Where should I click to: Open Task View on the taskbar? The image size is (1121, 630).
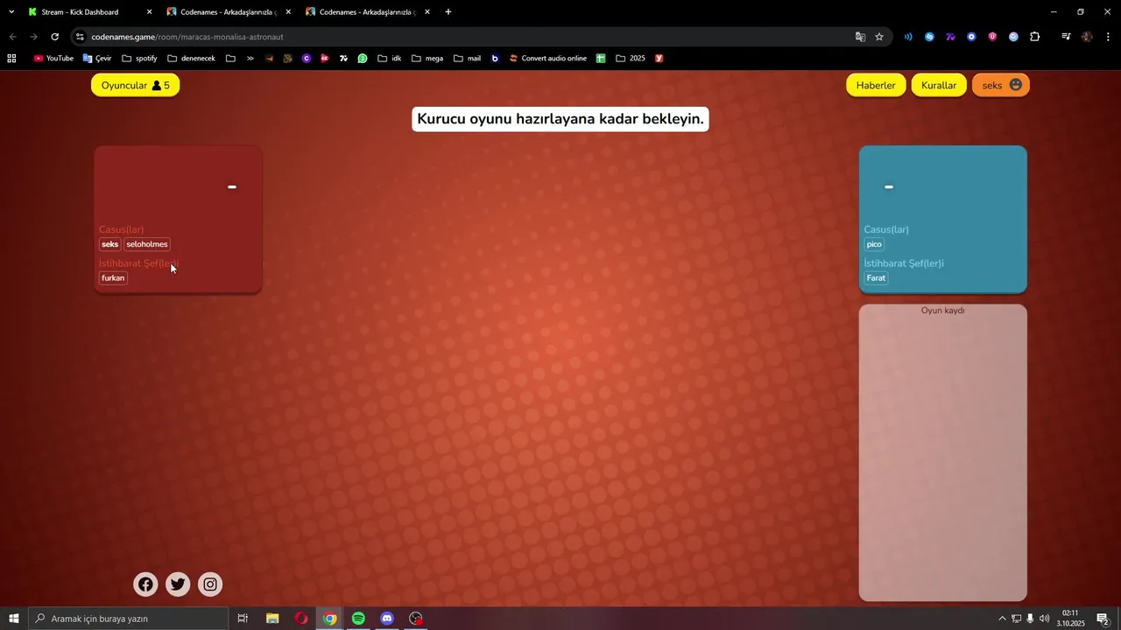click(x=243, y=619)
